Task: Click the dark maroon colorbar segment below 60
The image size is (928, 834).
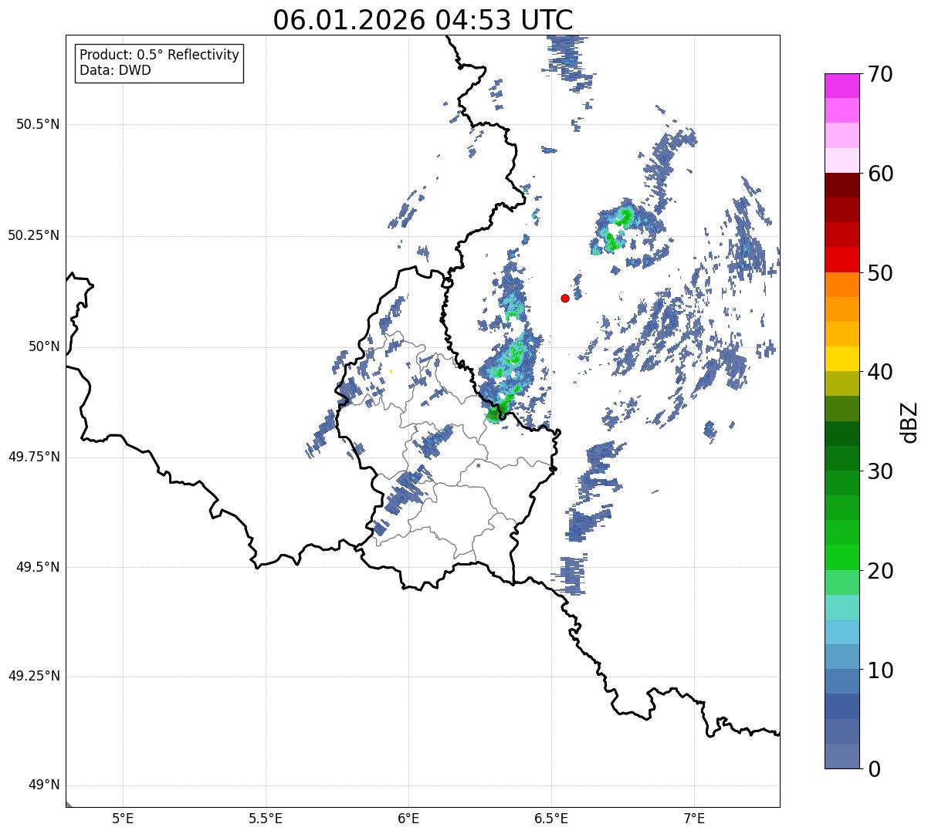Action: (842, 185)
